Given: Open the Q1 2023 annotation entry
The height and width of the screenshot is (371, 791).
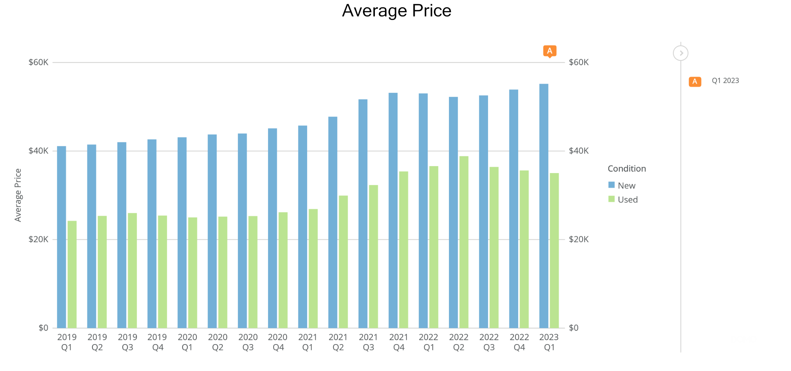Looking at the screenshot, I should (x=725, y=81).
